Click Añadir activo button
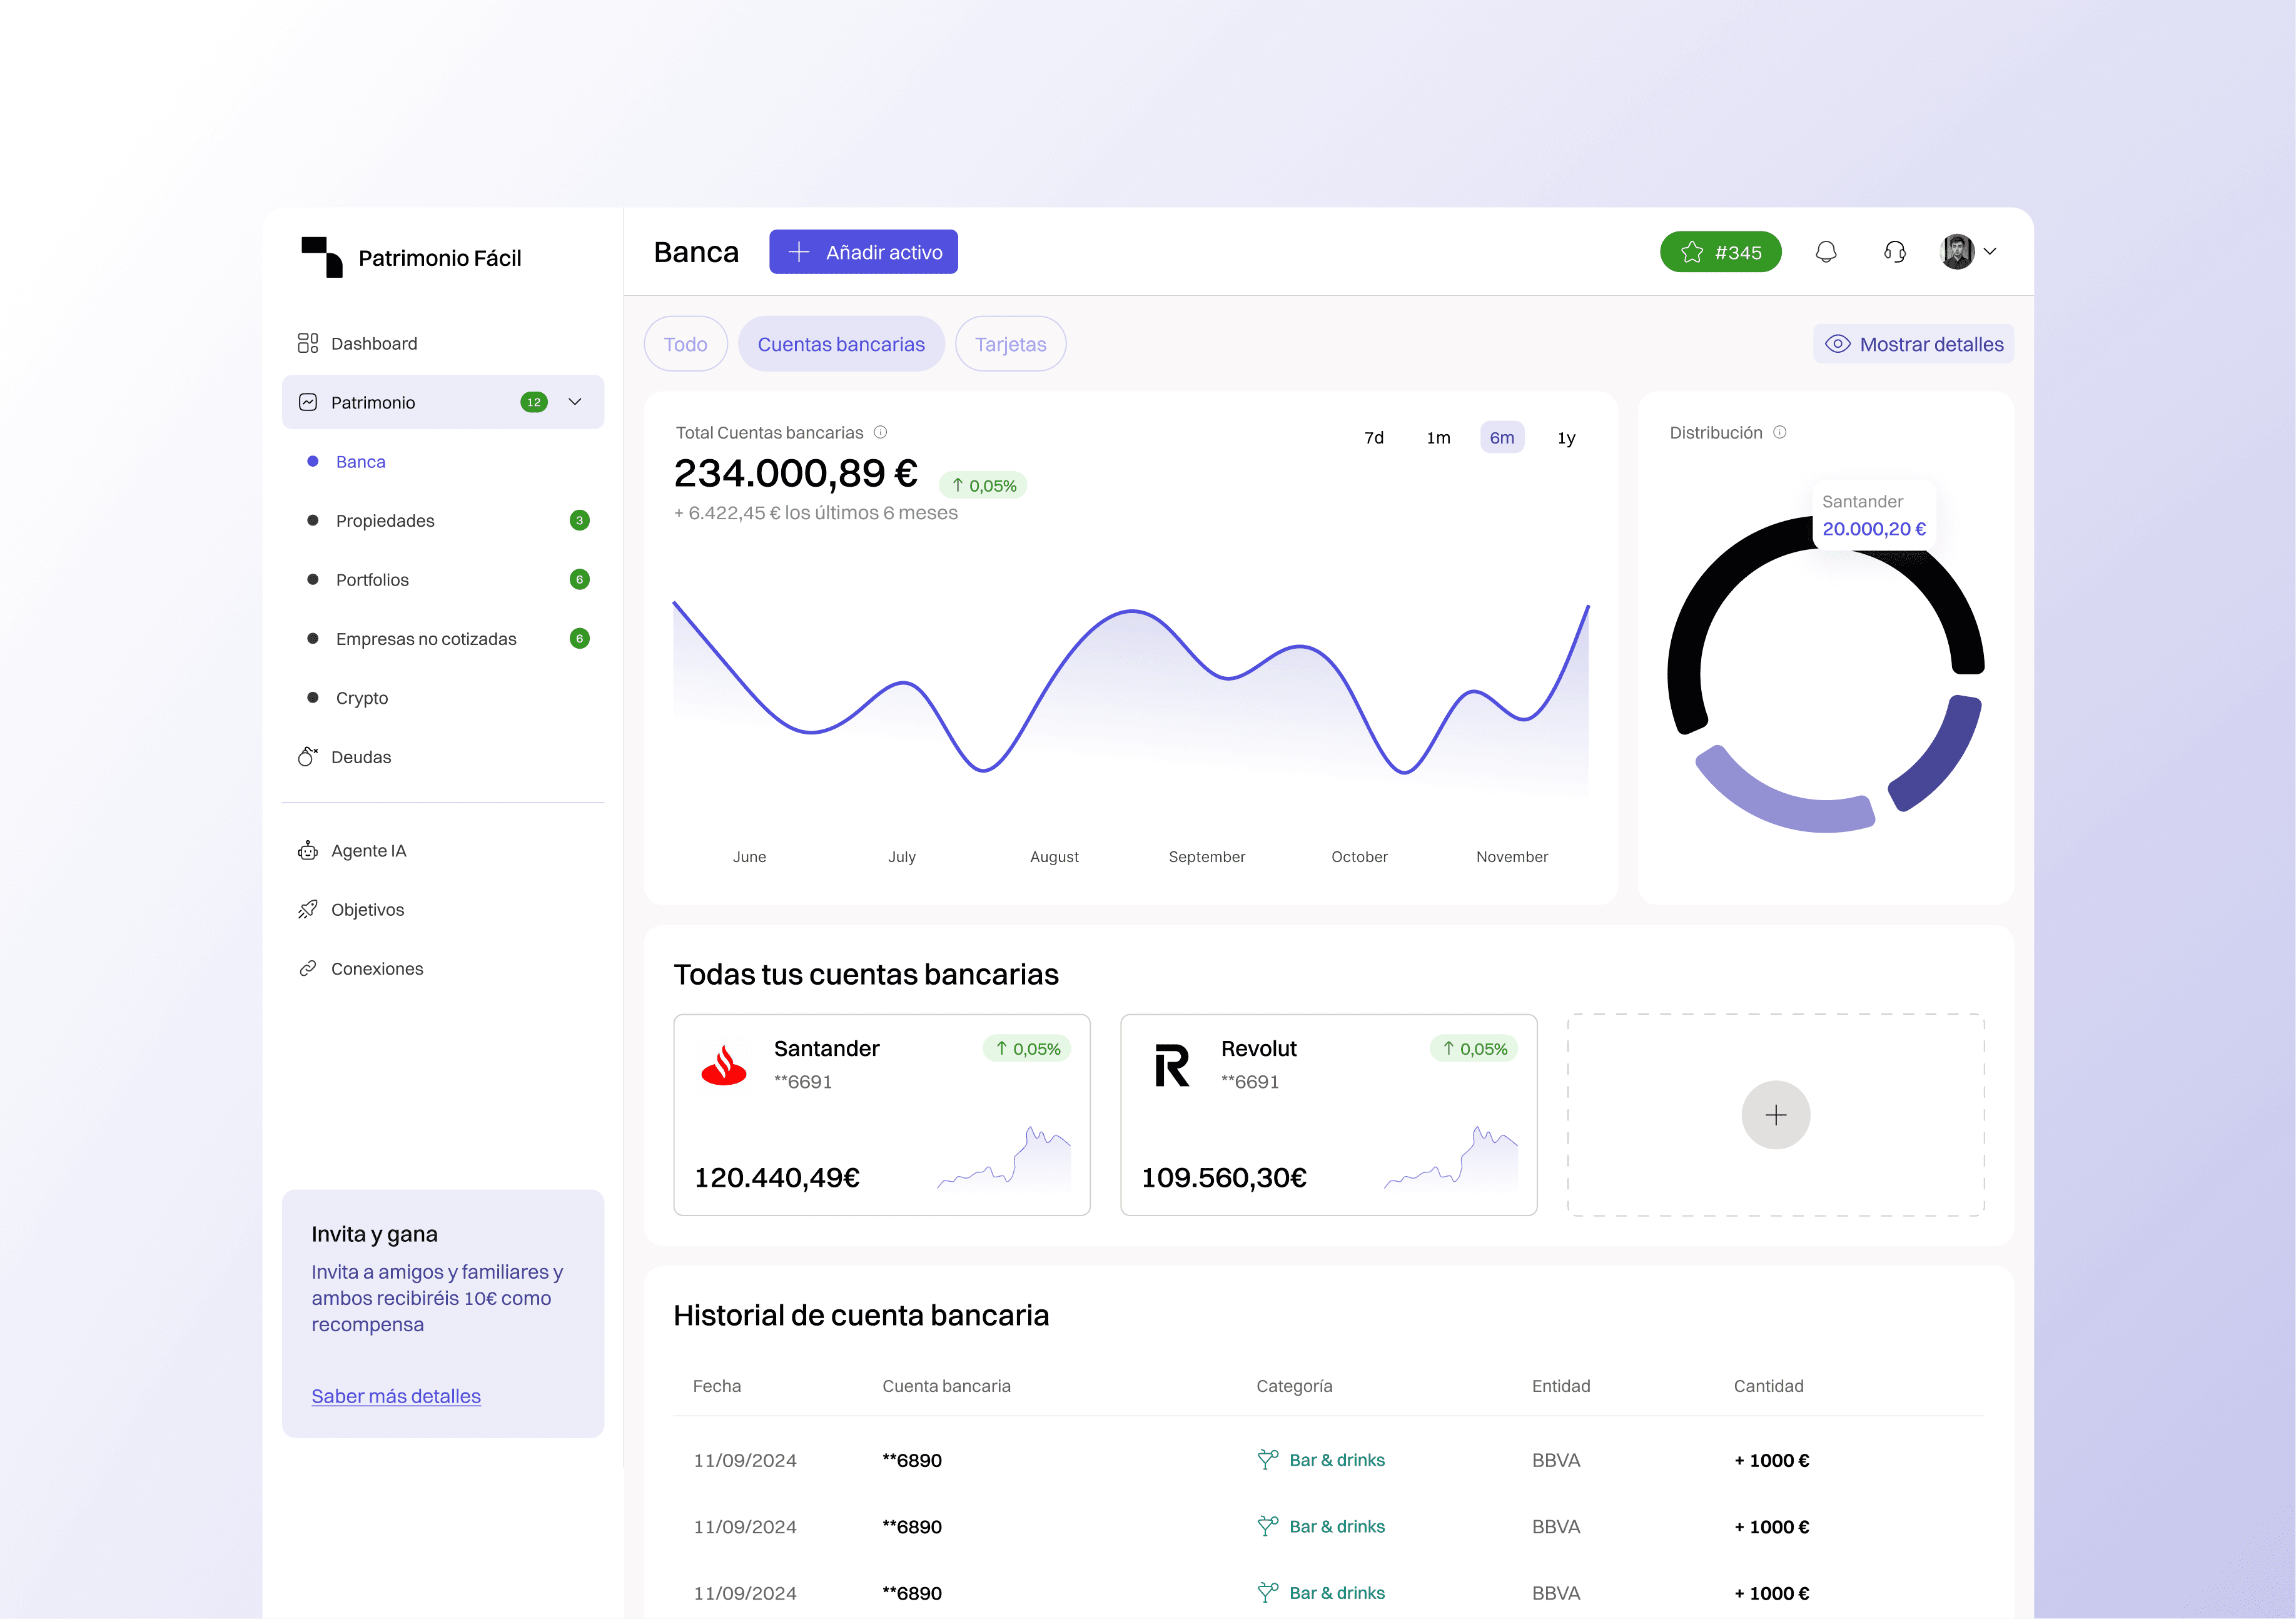The height and width of the screenshot is (1619, 2296). pyautogui.click(x=863, y=252)
